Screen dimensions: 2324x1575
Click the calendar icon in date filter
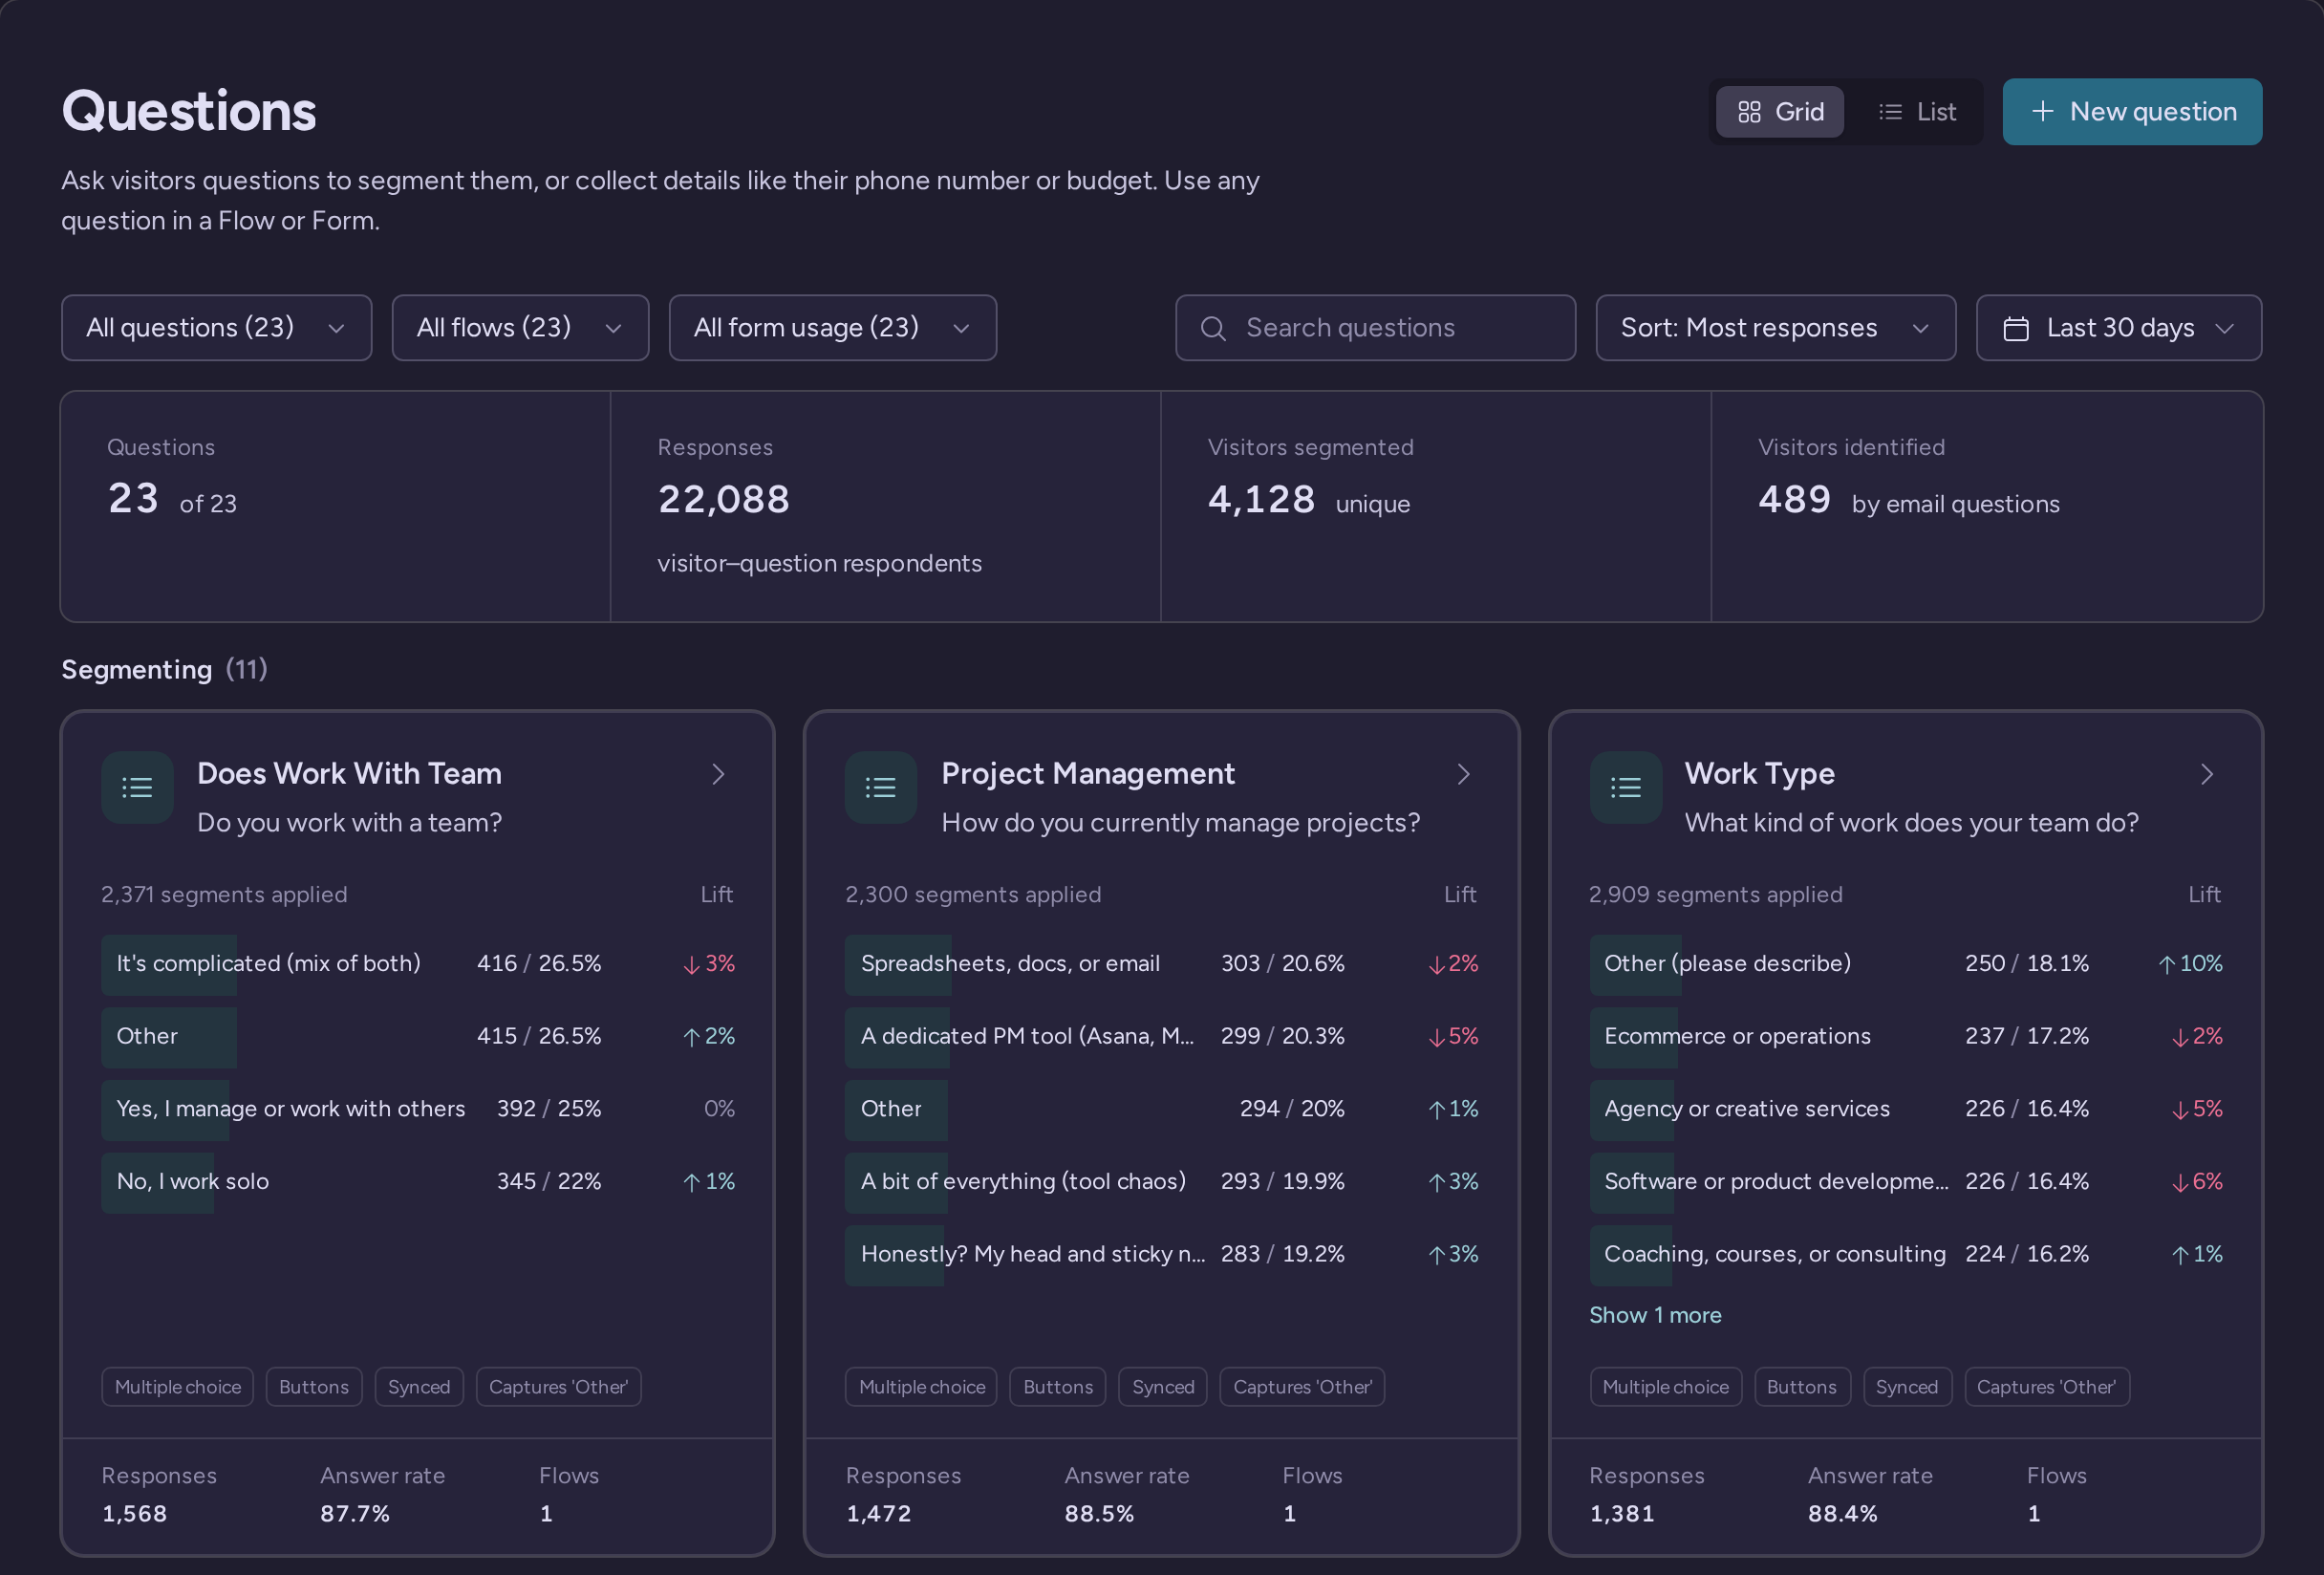tap(2016, 328)
